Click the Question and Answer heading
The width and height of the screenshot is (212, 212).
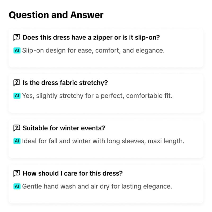pyautogui.click(x=56, y=15)
